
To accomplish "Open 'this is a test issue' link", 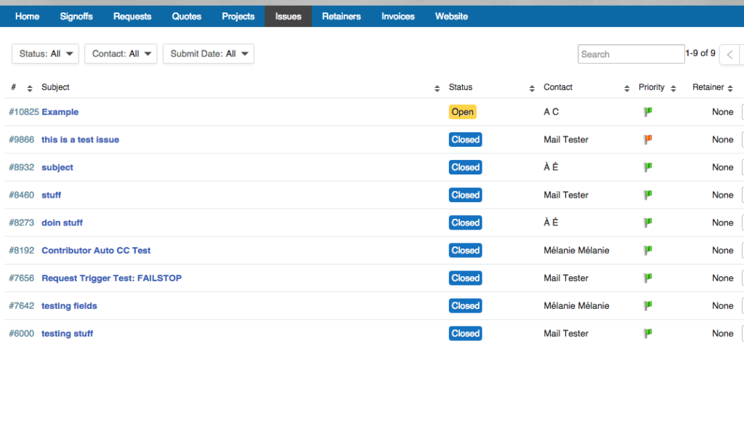I will [x=80, y=140].
